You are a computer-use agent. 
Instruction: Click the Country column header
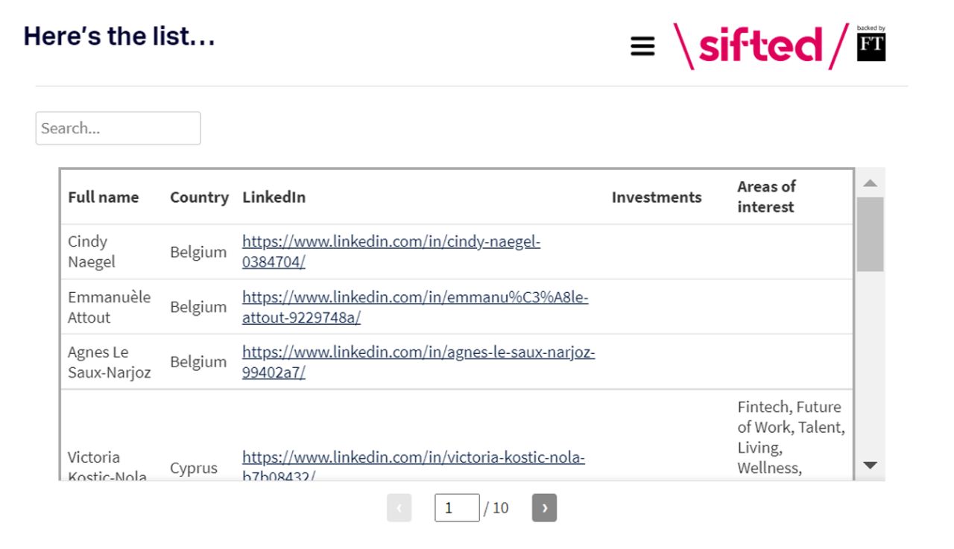click(199, 197)
